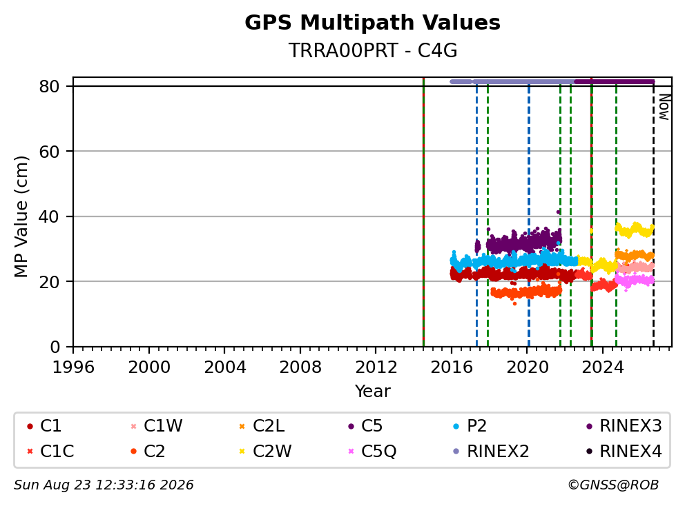Click the 2020 tick label on the year axis
This screenshot has width=685, height=506.
528,367
